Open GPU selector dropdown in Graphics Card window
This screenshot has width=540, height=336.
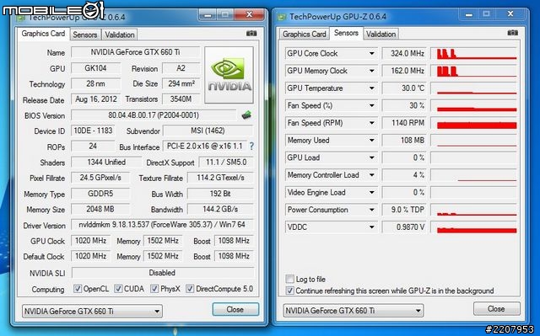[x=92, y=312]
